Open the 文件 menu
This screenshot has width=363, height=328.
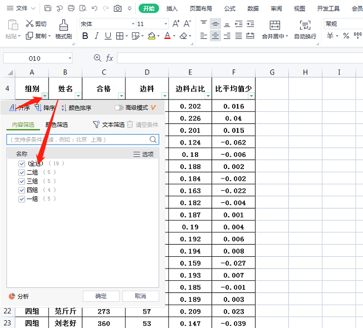pyautogui.click(x=21, y=8)
